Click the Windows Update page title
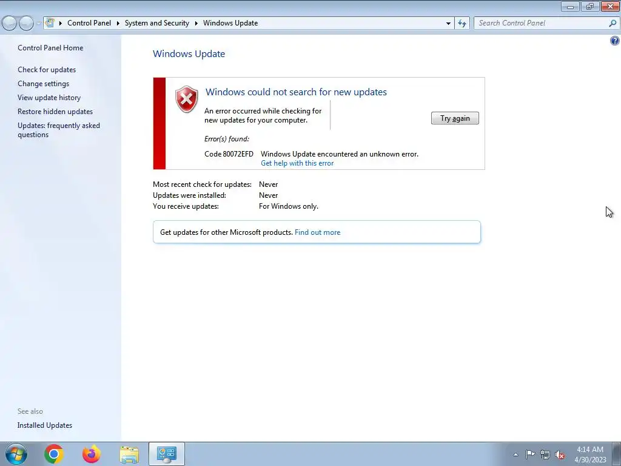Viewport: 621px width, 466px height. (x=189, y=54)
